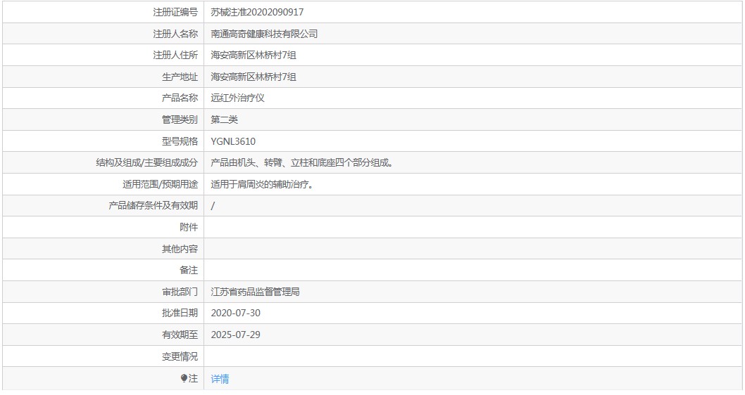The image size is (745, 395).
Task: Click the 管理类别 label
Action: point(180,120)
